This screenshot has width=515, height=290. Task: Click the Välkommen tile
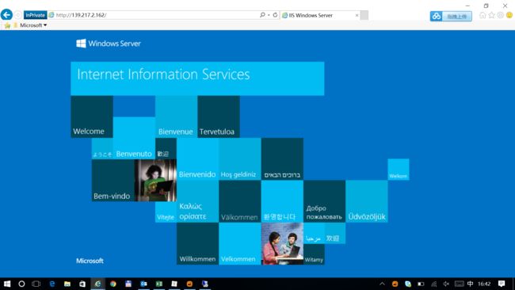[240, 201]
